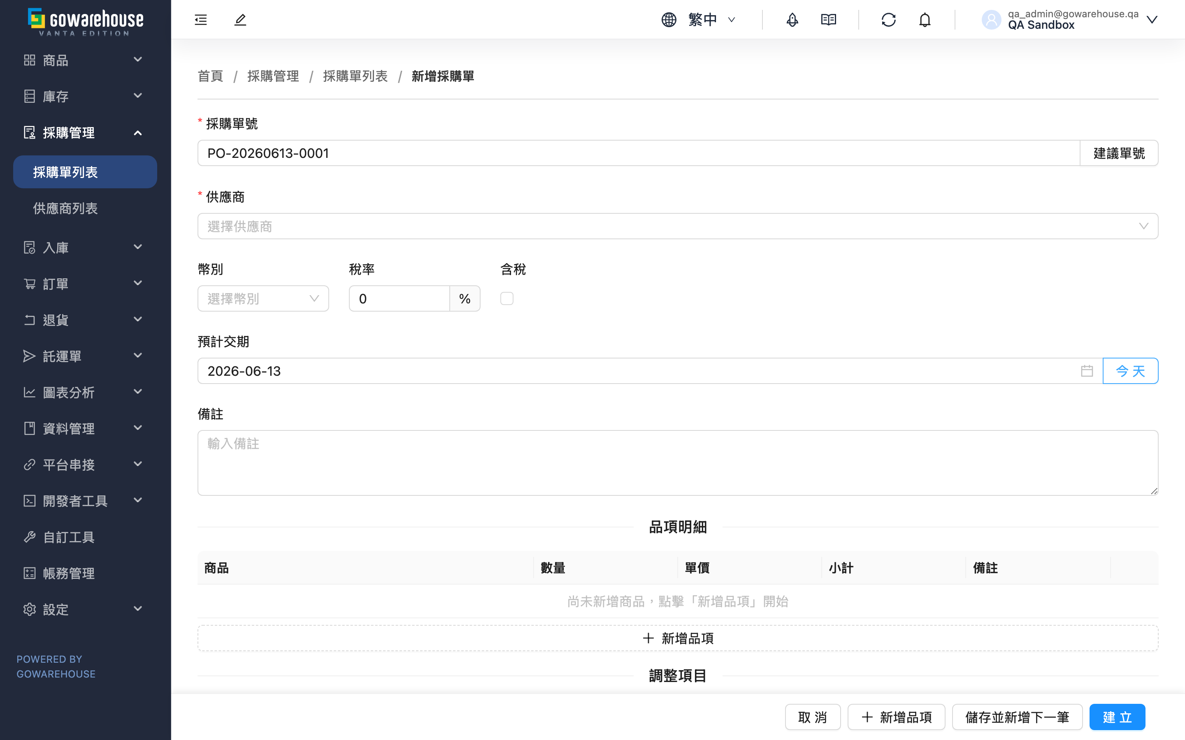This screenshot has height=740, width=1185.
Task: Expand the 庫存 menu chevron
Action: (138, 95)
